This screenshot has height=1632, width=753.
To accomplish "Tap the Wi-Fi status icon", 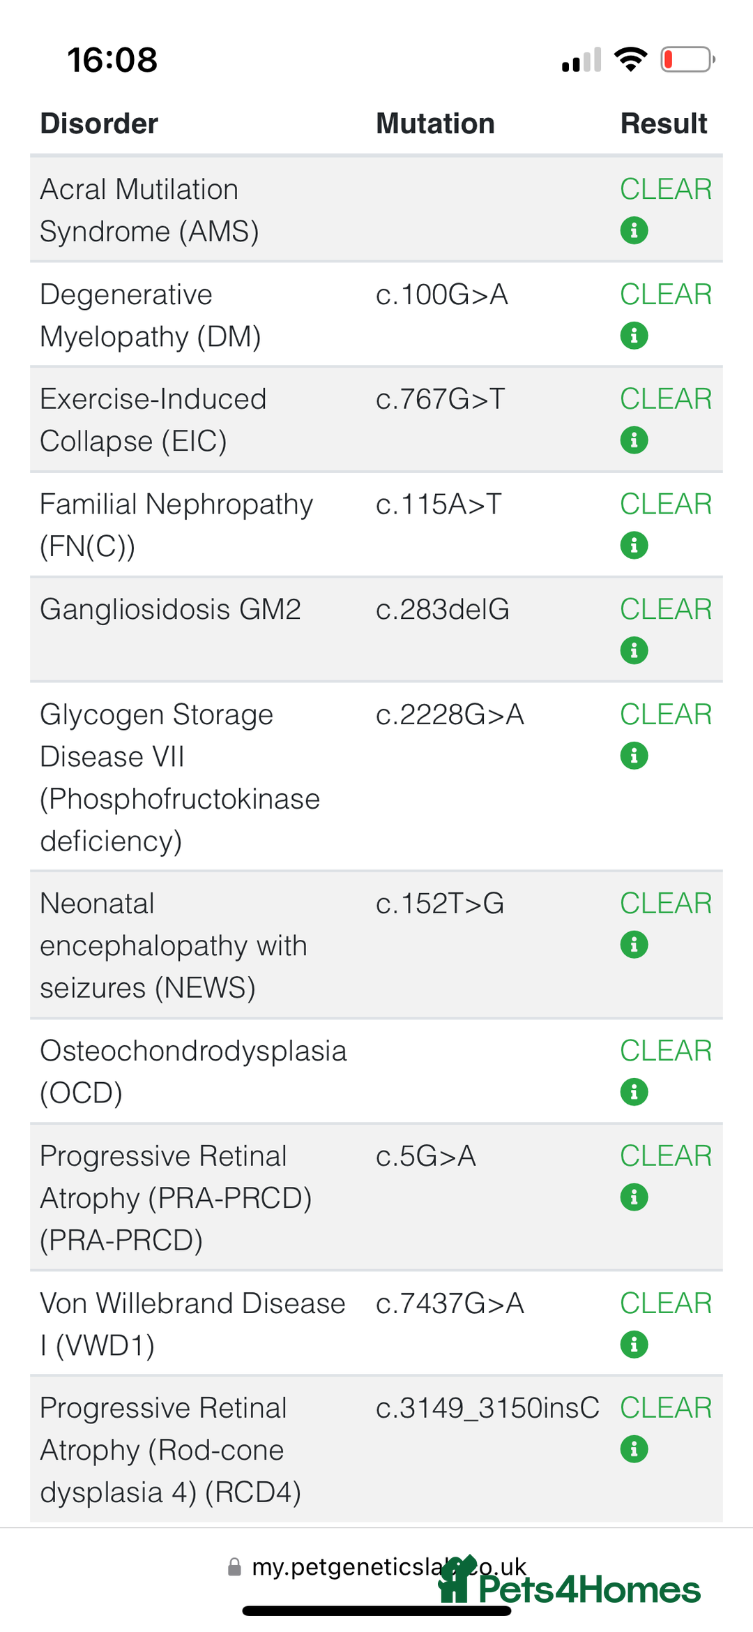I will point(630,59).
